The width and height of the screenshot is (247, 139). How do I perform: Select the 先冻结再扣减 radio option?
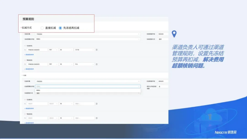click(x=60, y=28)
